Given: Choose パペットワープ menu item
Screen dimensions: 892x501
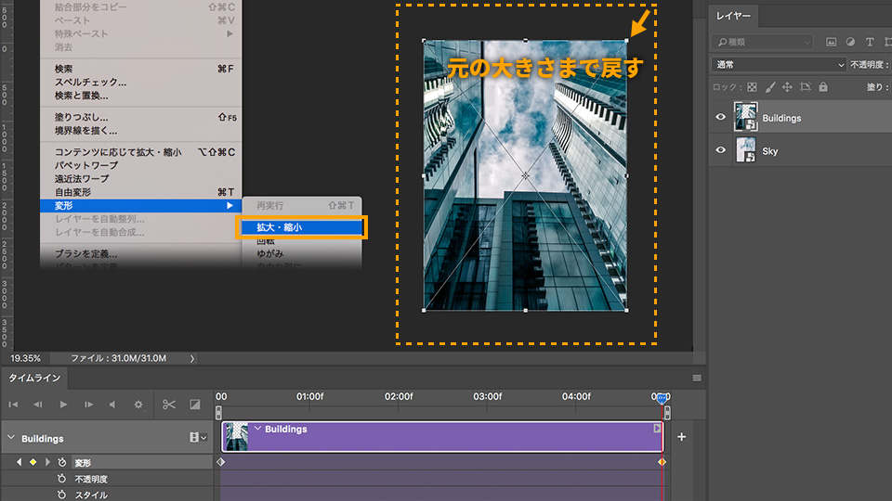Looking at the screenshot, I should pyautogui.click(x=140, y=165).
